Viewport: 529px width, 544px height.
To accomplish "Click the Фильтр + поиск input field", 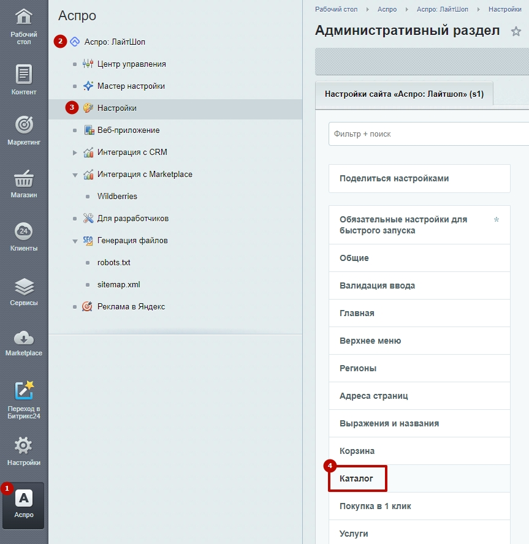I will [428, 134].
